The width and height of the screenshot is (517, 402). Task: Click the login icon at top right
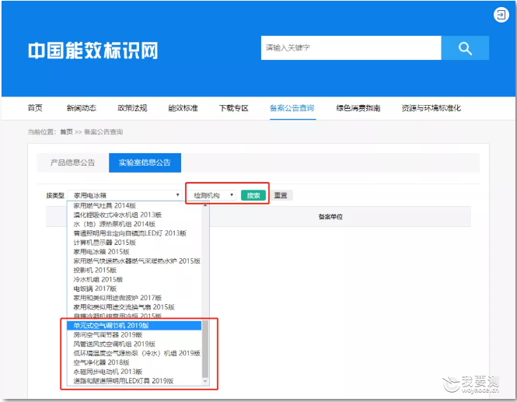(501, 15)
